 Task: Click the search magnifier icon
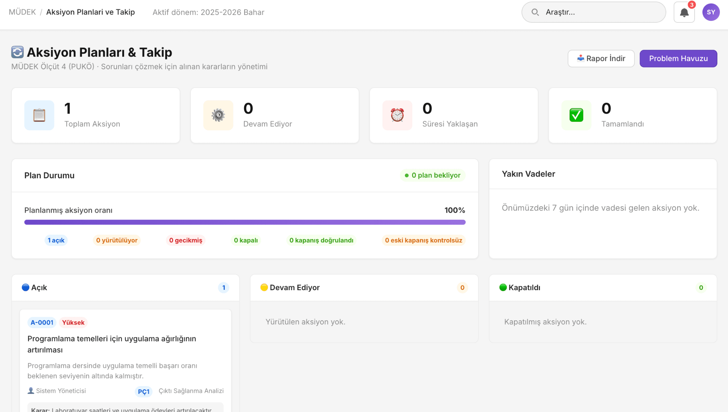[535, 12]
